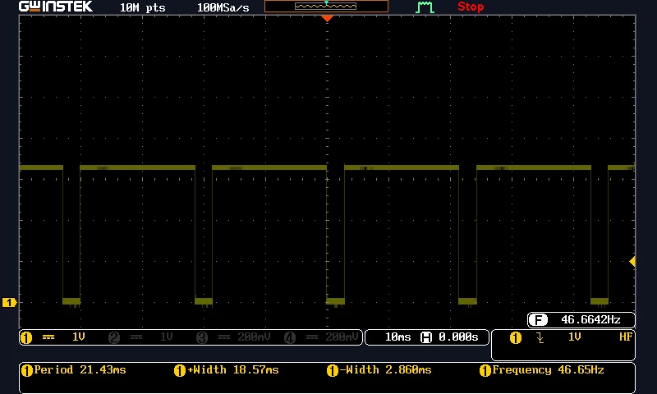Click the falling edge trigger slope icon
This screenshot has height=394, width=657.
click(x=540, y=338)
